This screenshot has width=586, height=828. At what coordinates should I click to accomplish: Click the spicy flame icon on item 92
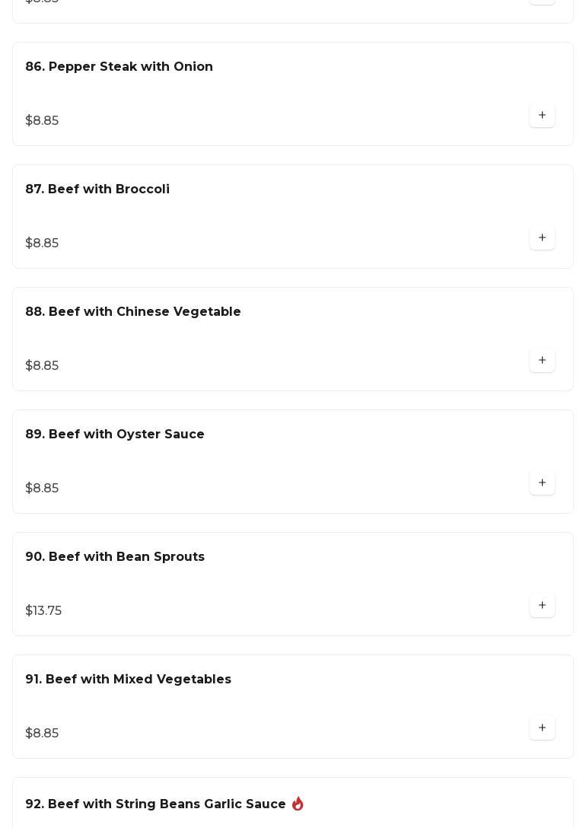coord(298,804)
